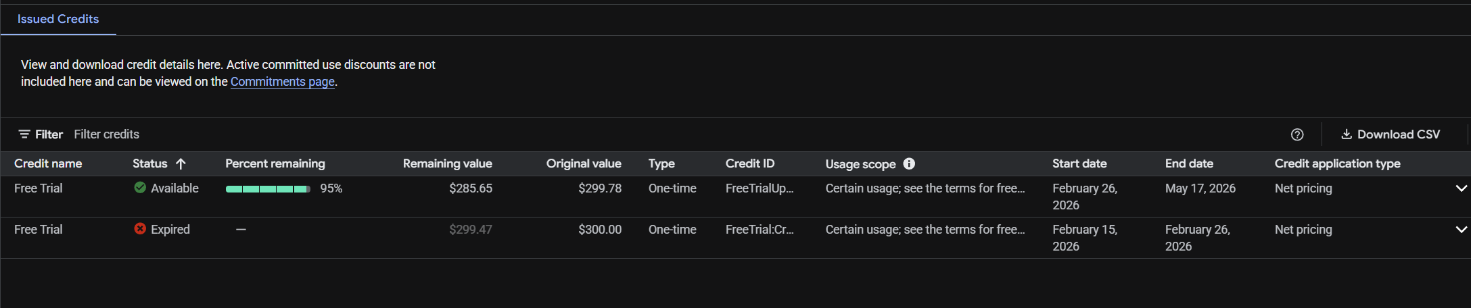Click the Original value column header

pos(583,163)
